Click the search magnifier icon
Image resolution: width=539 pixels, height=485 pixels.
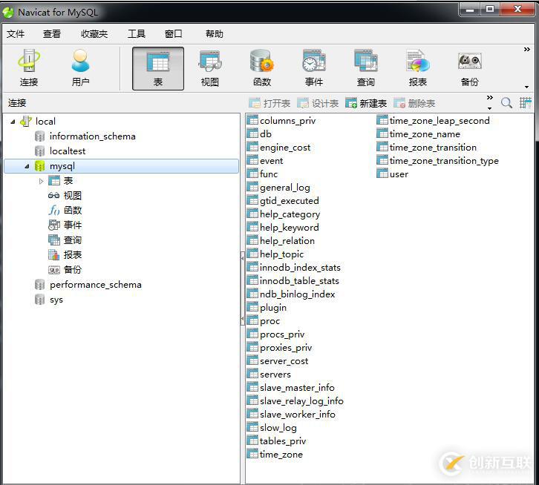click(x=506, y=102)
